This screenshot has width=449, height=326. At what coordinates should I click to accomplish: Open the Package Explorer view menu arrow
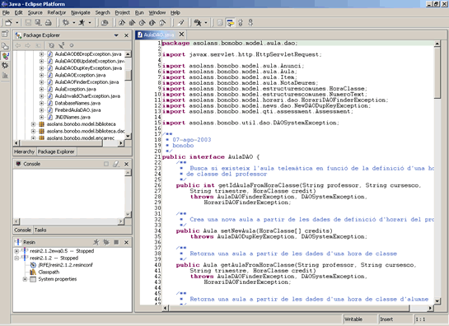[116, 35]
